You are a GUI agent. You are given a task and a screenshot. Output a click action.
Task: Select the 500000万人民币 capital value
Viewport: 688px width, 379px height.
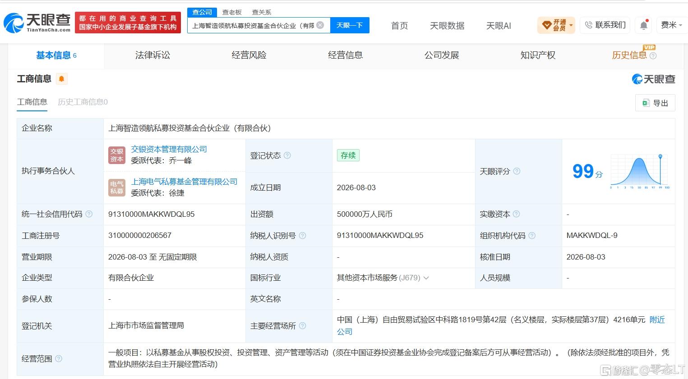pos(365,214)
